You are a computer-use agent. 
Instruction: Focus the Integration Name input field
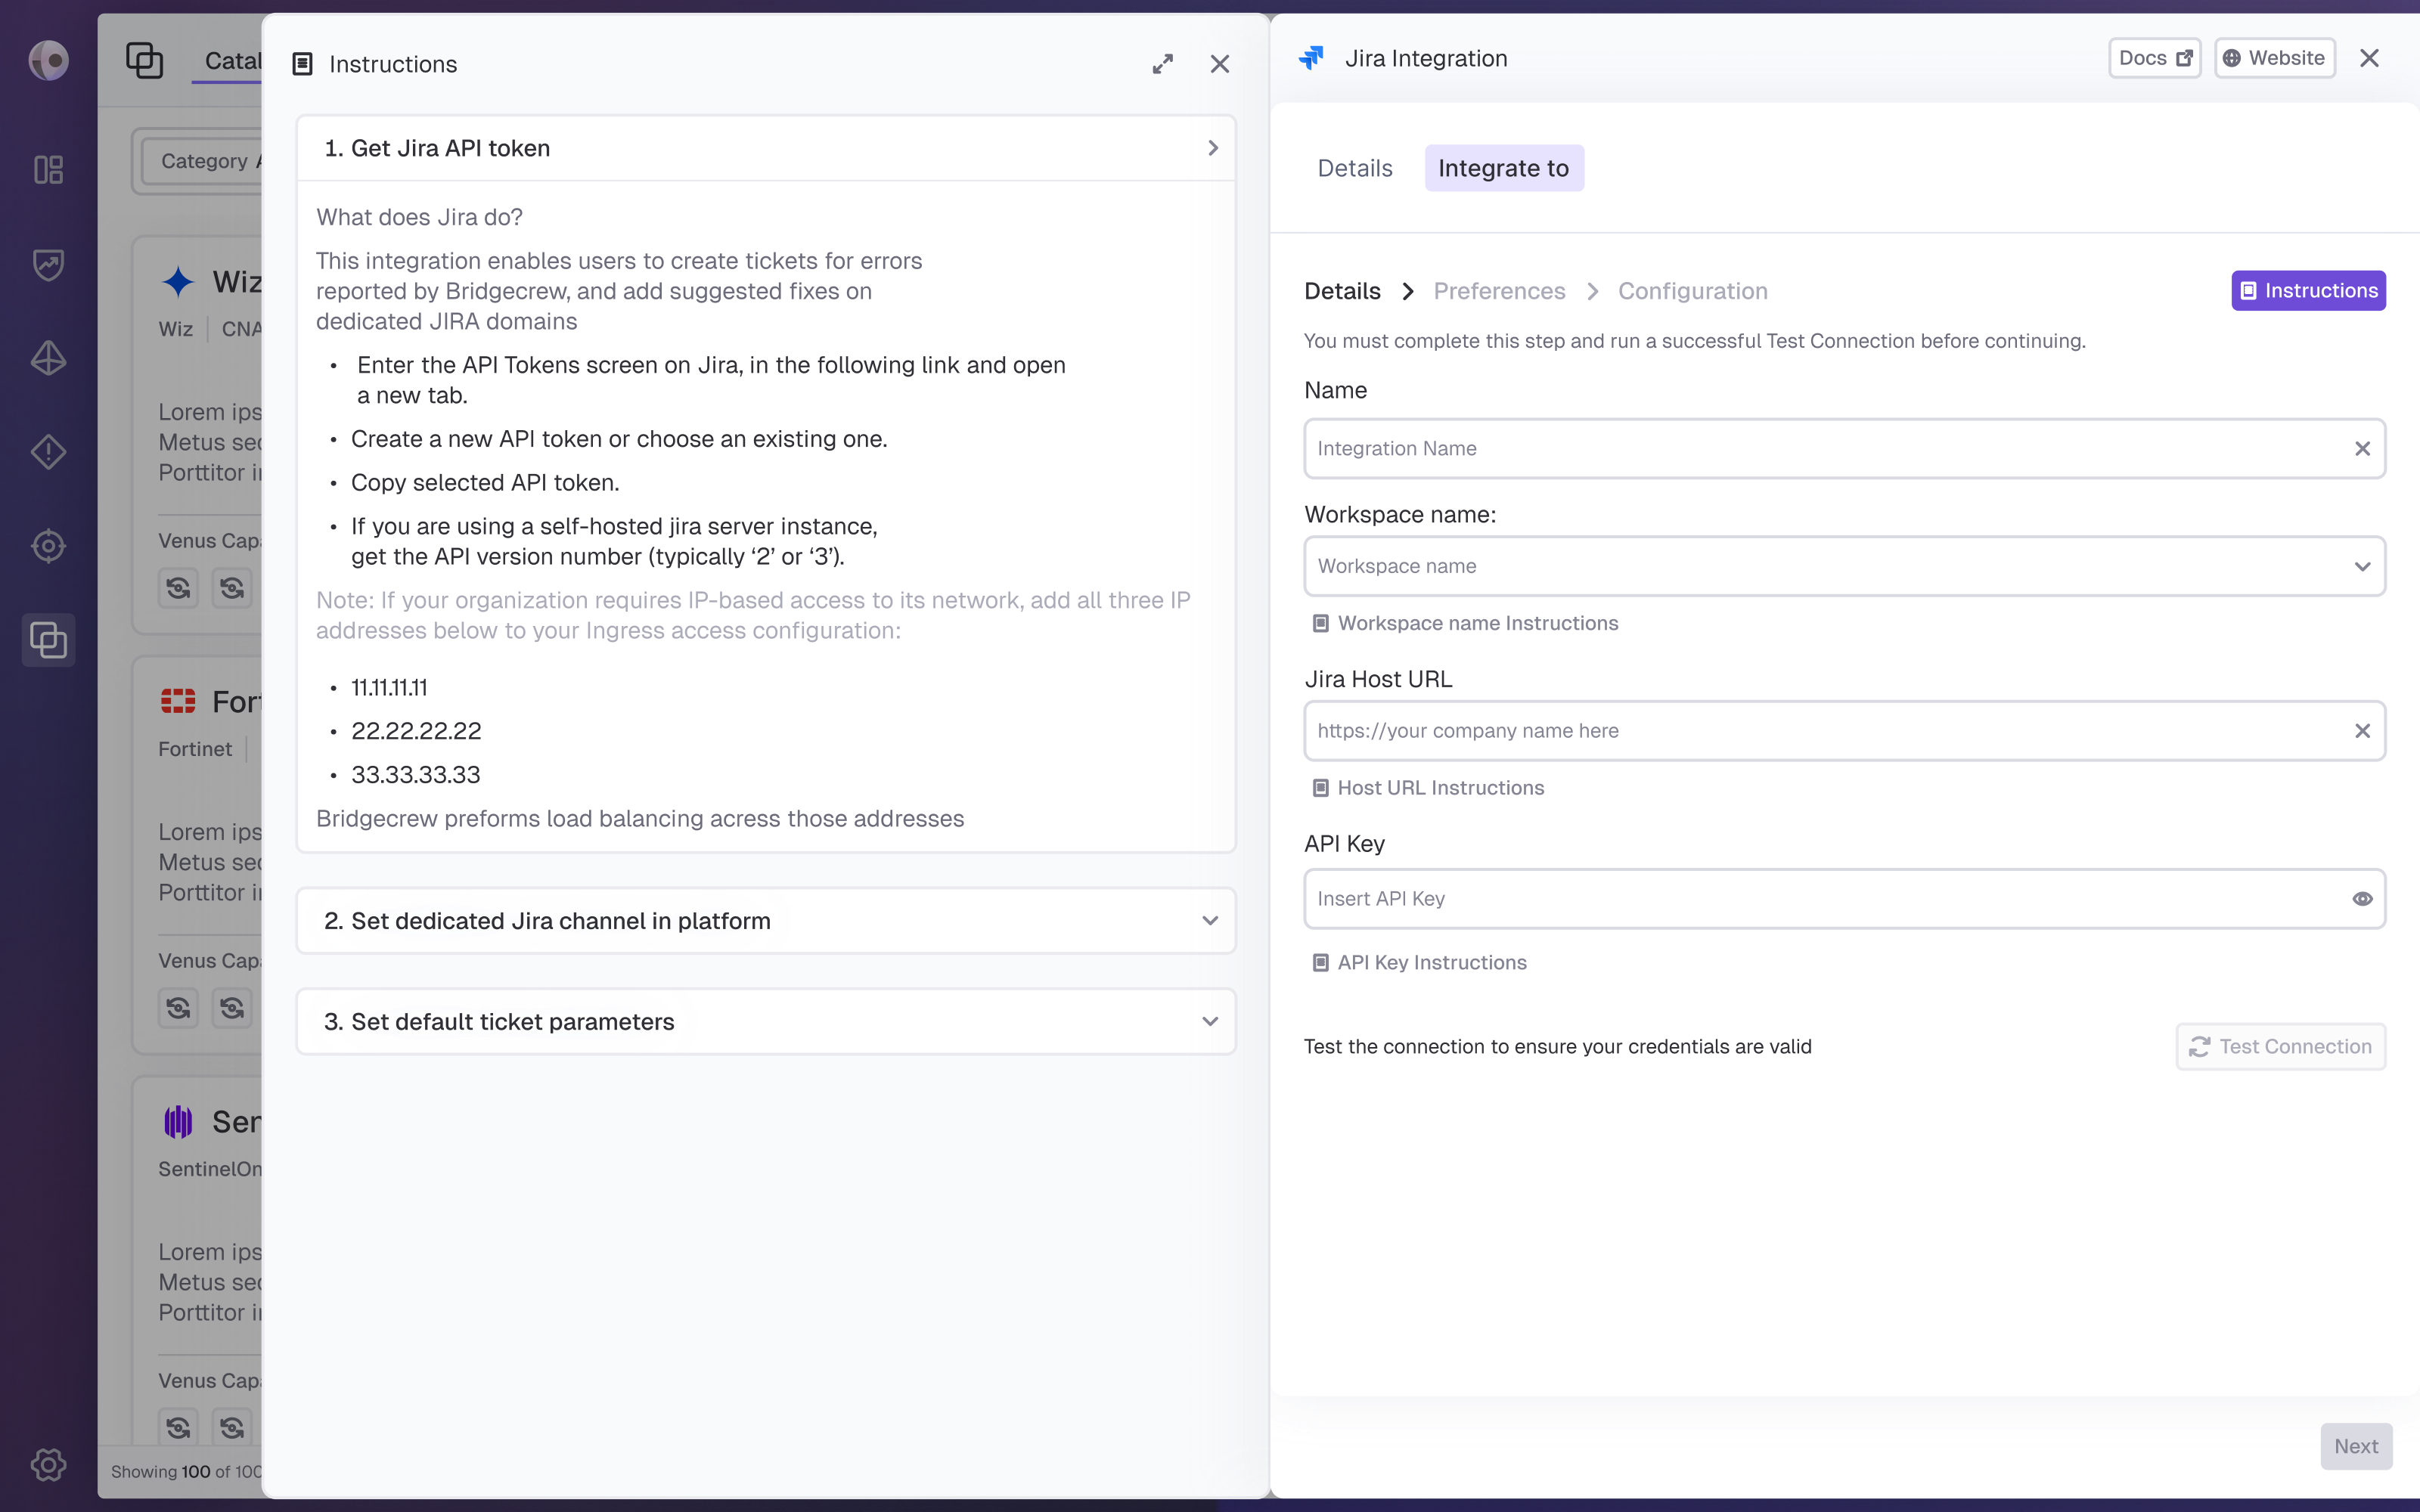click(1844, 449)
